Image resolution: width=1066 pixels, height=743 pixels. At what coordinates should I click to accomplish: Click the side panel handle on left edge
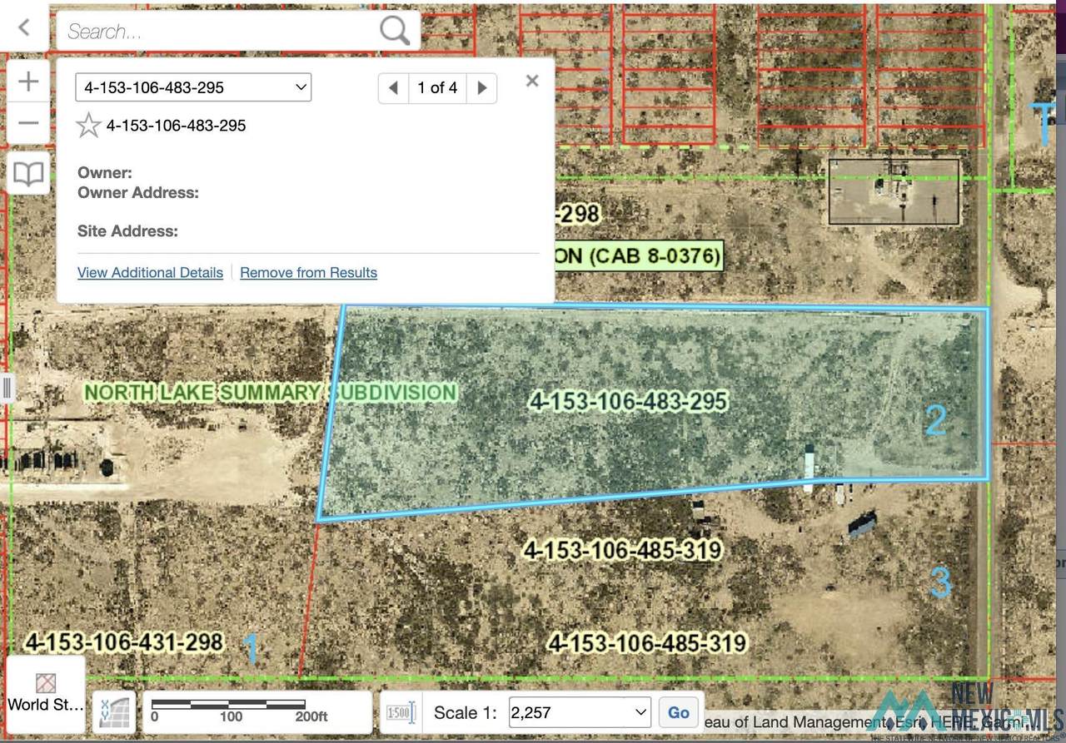(x=6, y=389)
